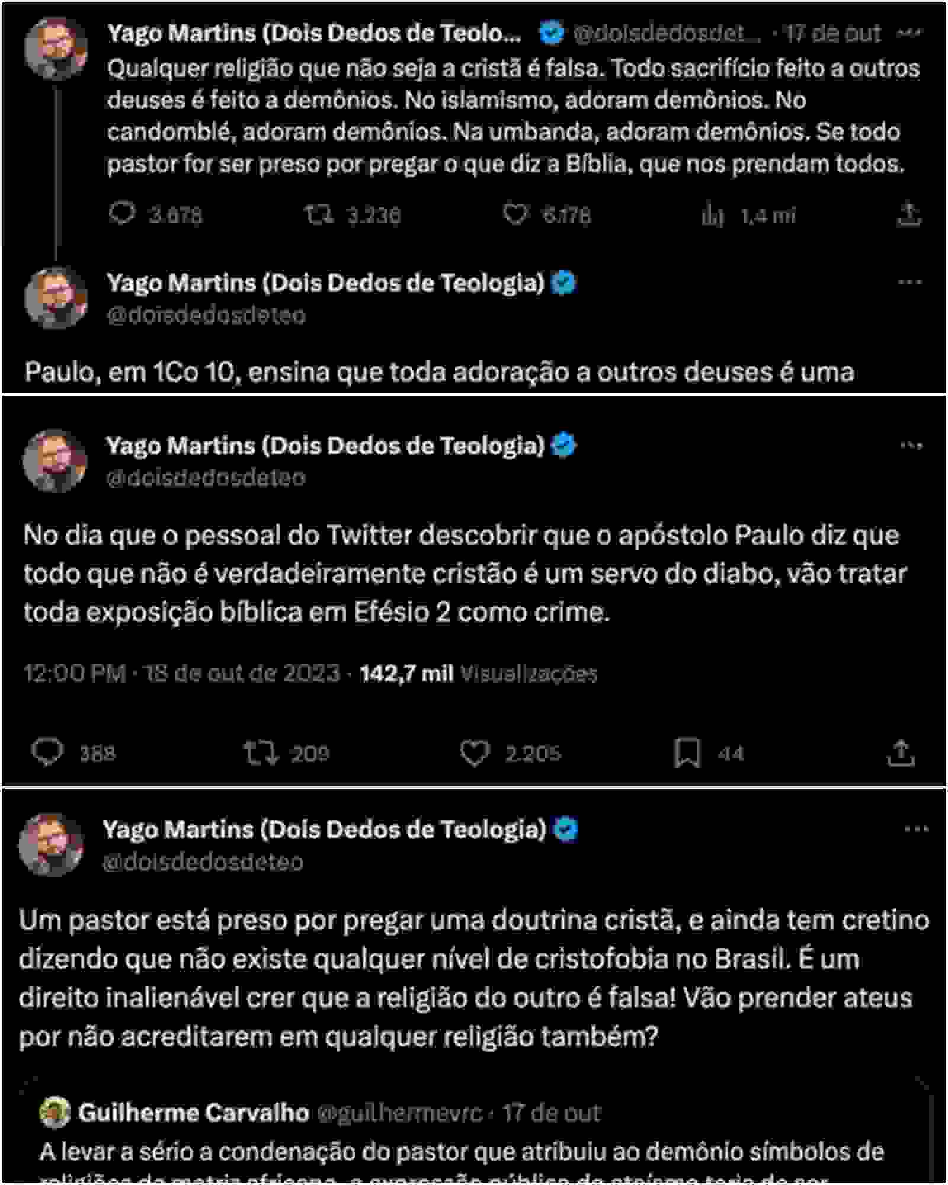Click retweet icon showing 3.236
This screenshot has width=948, height=1185.
319,214
